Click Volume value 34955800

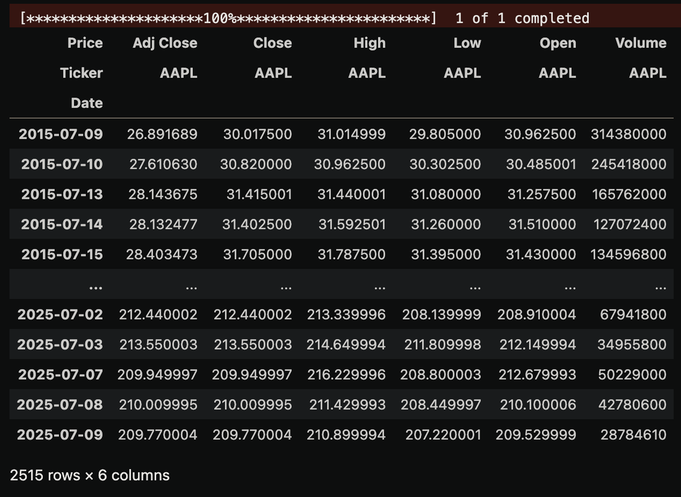(x=632, y=344)
